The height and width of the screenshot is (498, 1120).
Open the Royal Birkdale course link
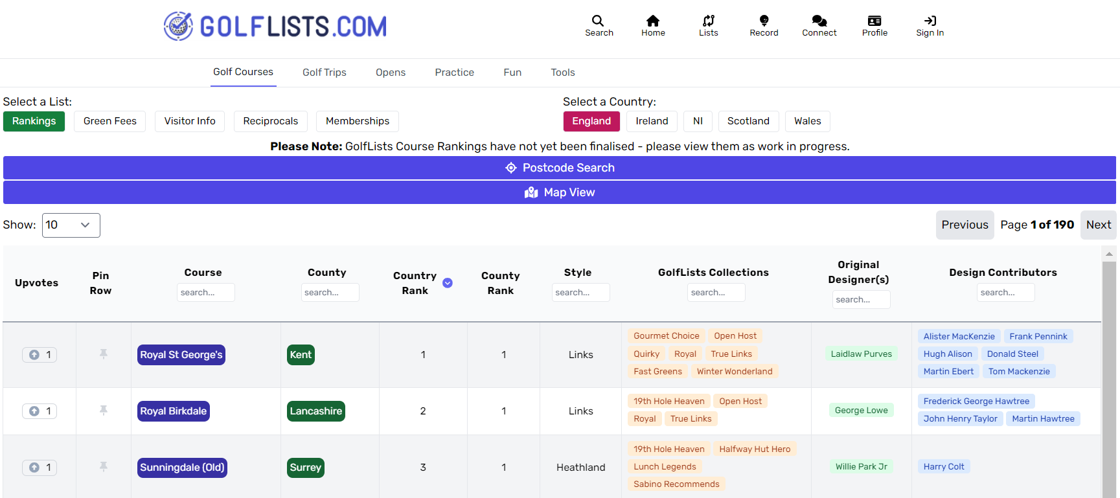point(174,411)
